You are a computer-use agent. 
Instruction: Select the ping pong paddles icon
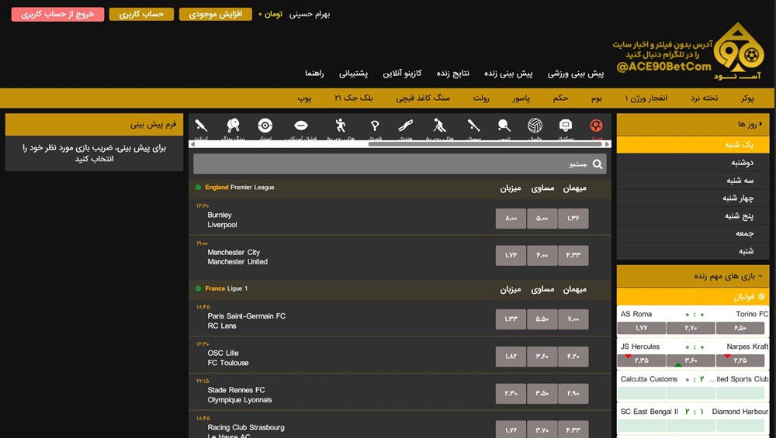tap(233, 126)
